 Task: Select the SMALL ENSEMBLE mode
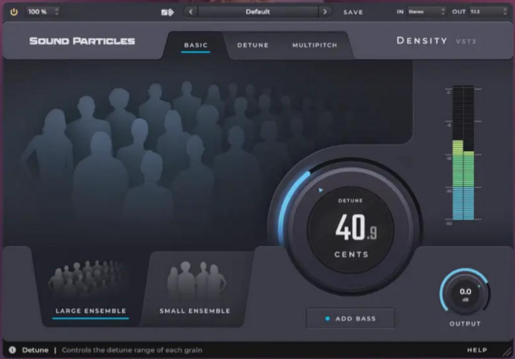[195, 311]
